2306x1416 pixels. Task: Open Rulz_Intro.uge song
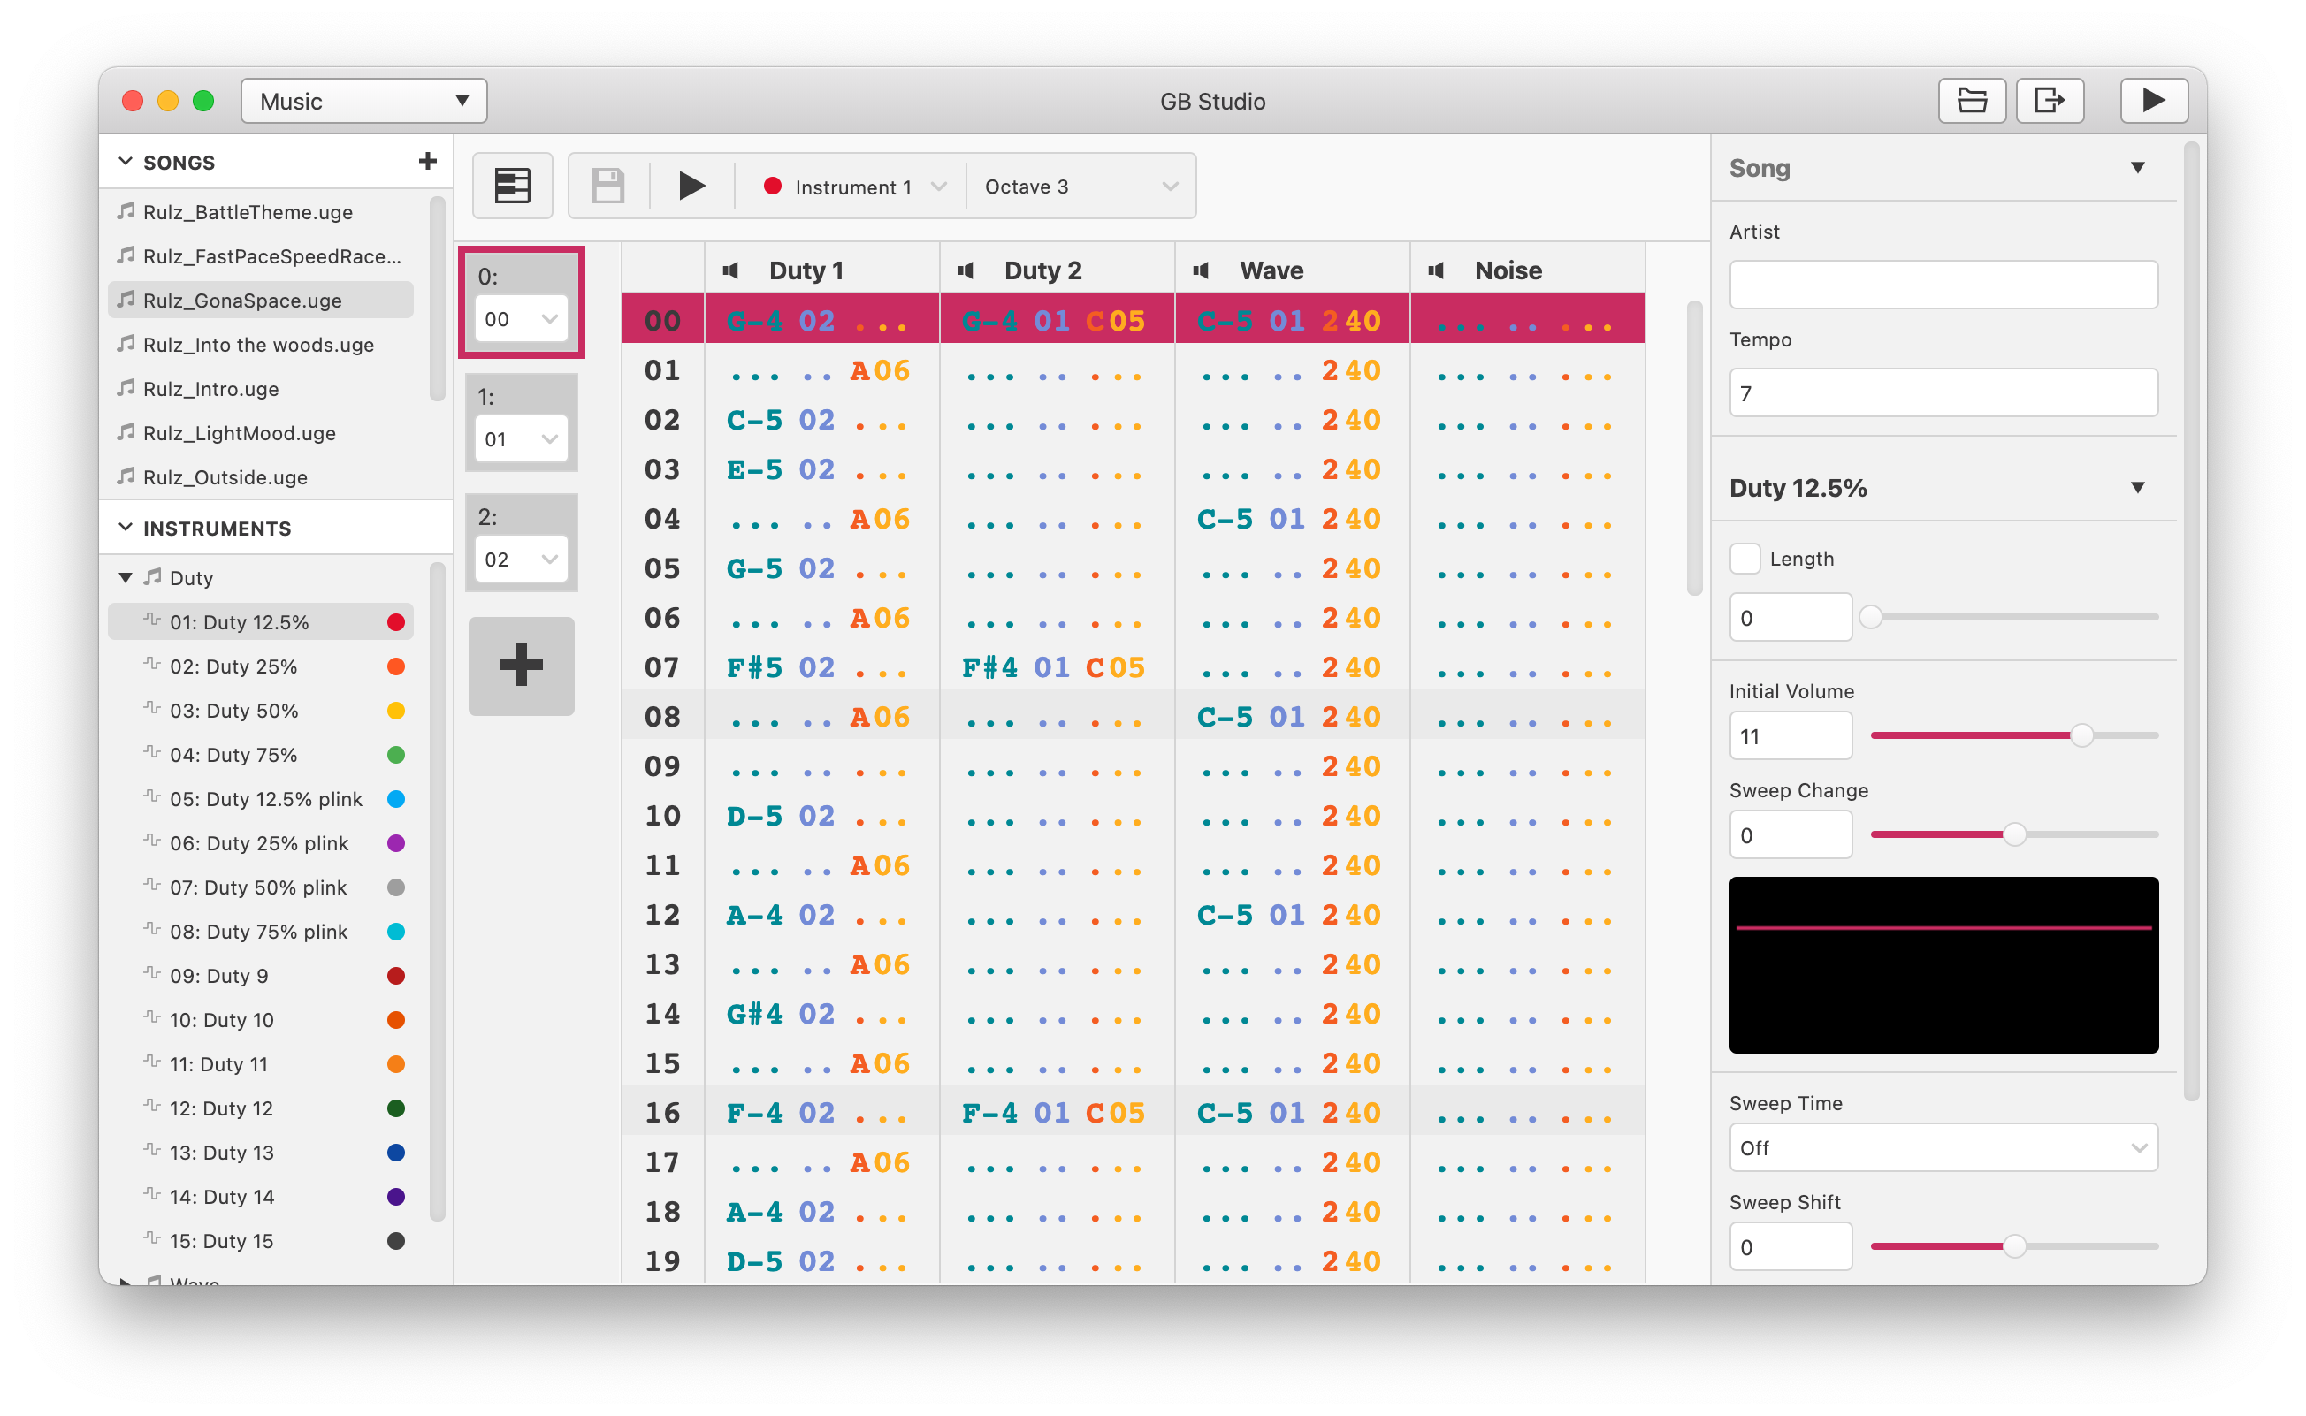(210, 389)
